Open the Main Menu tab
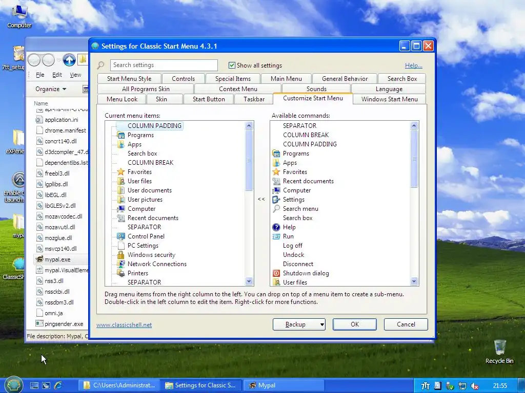This screenshot has height=393, width=525. coord(286,78)
